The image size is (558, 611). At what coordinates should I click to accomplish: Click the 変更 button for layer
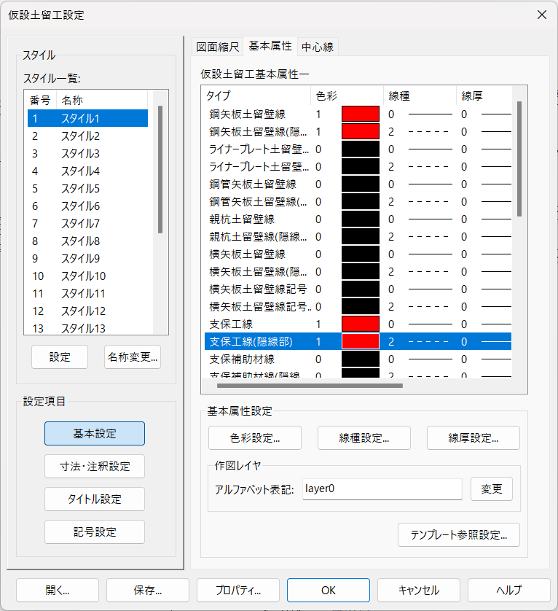492,489
